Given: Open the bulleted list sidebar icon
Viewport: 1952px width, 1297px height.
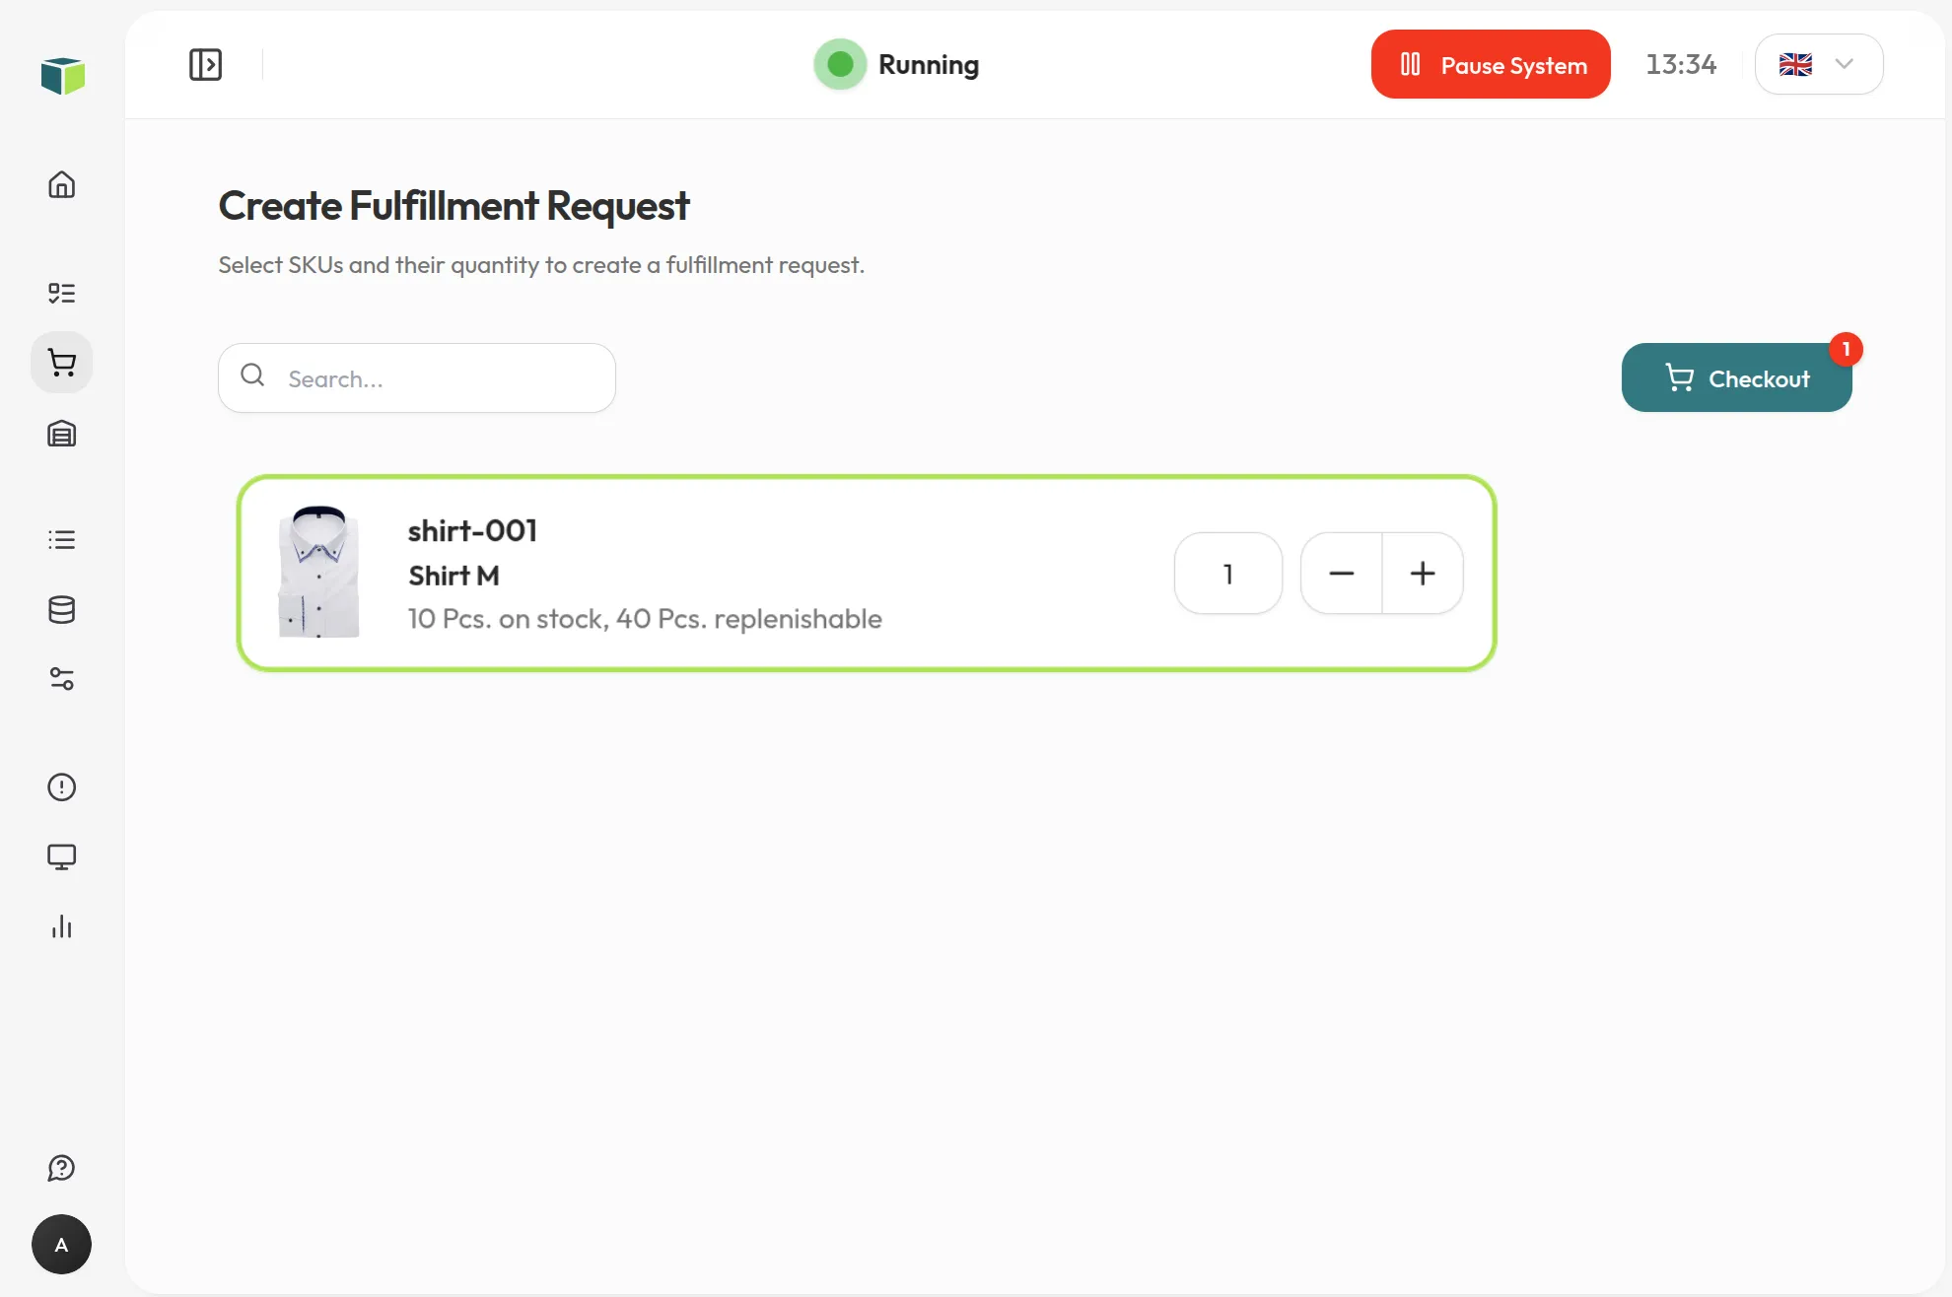Looking at the screenshot, I should (x=62, y=539).
